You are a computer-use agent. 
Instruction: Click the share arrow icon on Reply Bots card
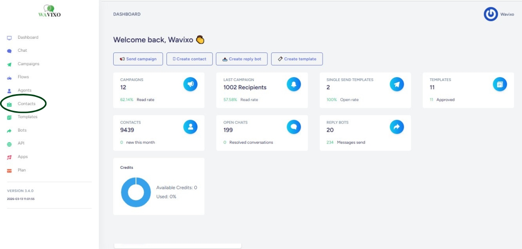pos(397,127)
